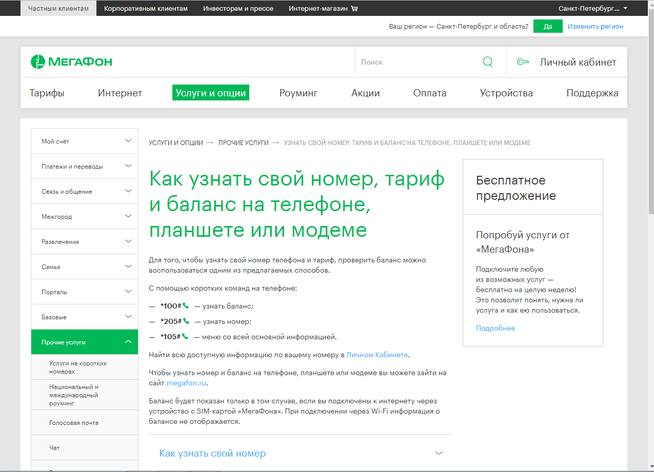Screen dimensions: 654x472
Task: Click the Изменить регион link
Action: click(596, 26)
